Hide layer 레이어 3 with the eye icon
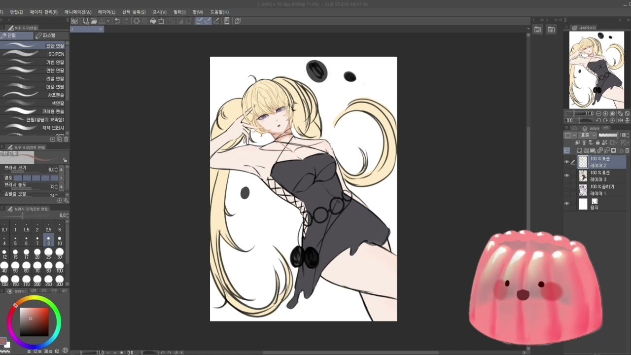Screen dimensions: 631x355 (x=567, y=176)
